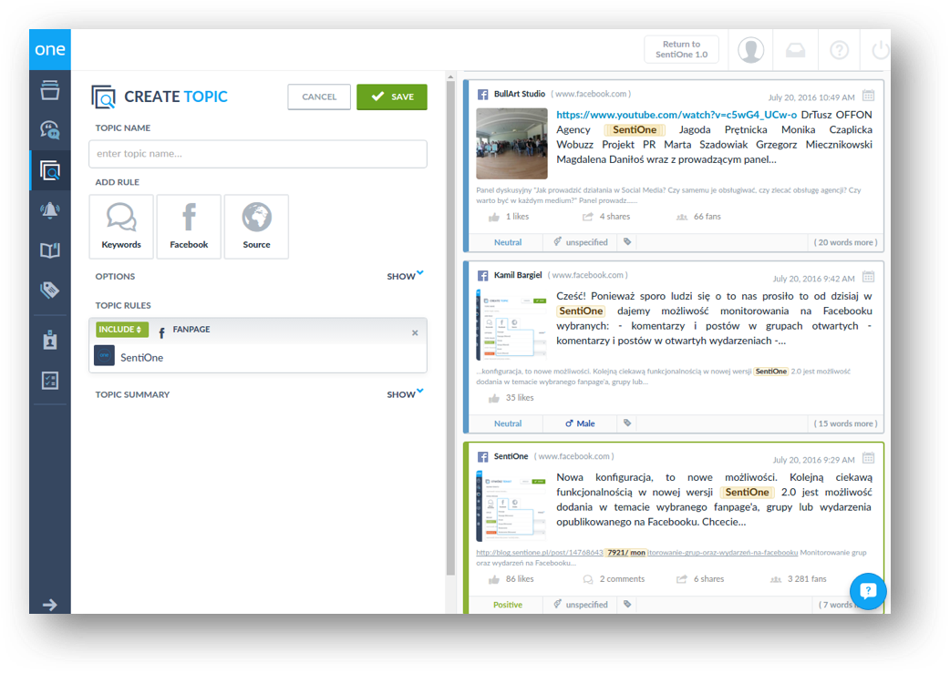This screenshot has width=950, height=673.
Task: Select the topic search icon in the sidebar
Action: tap(49, 170)
